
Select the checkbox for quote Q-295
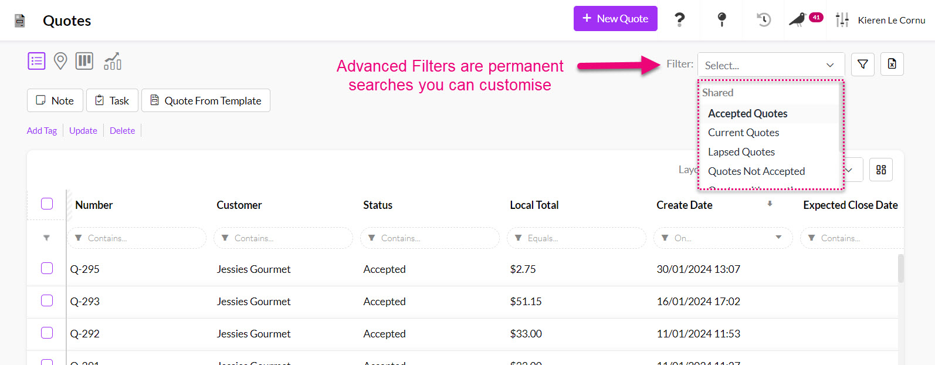[x=47, y=268]
